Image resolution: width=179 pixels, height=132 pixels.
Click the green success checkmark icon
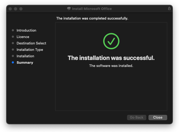pos(111,41)
